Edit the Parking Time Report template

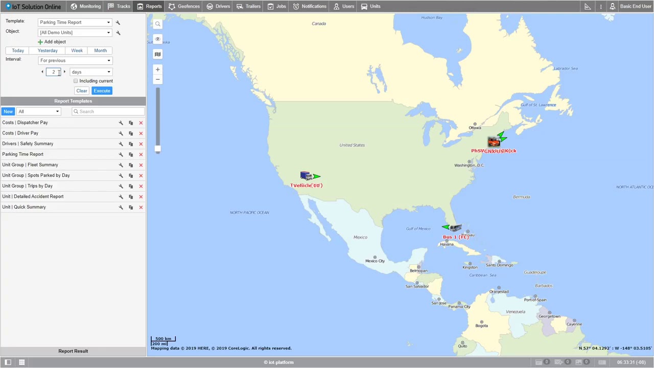(121, 154)
